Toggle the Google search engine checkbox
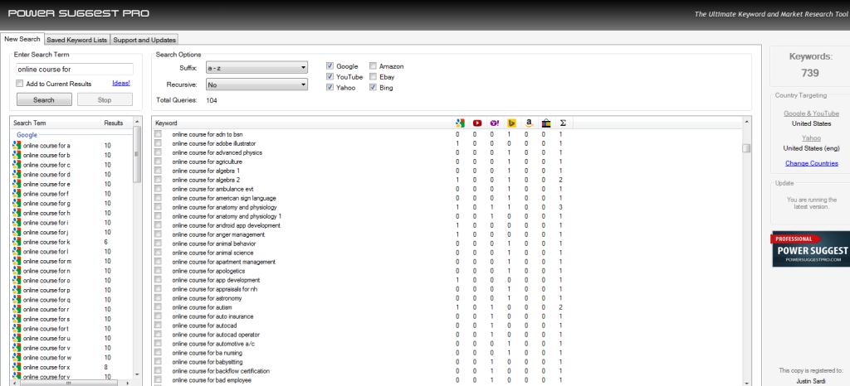Viewport: 850px width, 386px height. click(330, 66)
